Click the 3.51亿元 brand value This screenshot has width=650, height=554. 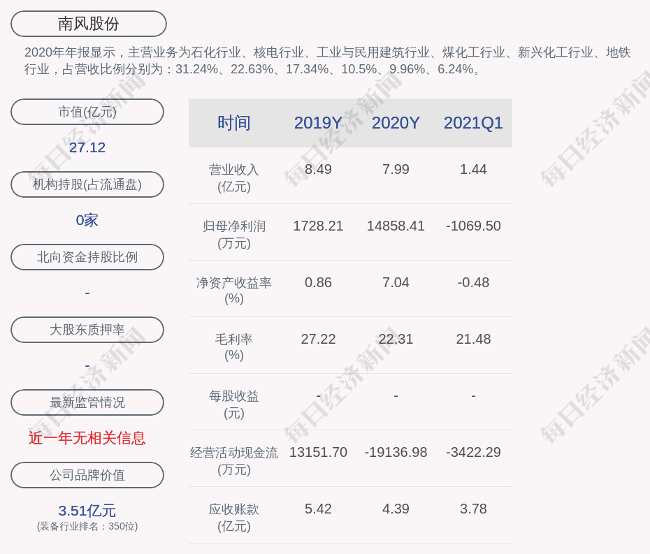(x=87, y=511)
